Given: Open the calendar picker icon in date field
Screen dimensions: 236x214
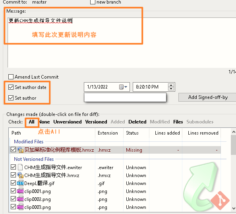Looking at the screenshot, I should click(121, 87).
